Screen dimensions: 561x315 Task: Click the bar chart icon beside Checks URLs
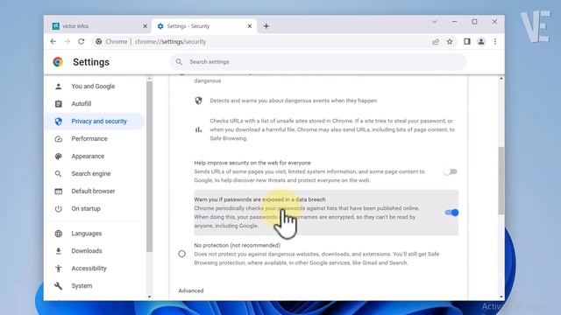199,129
